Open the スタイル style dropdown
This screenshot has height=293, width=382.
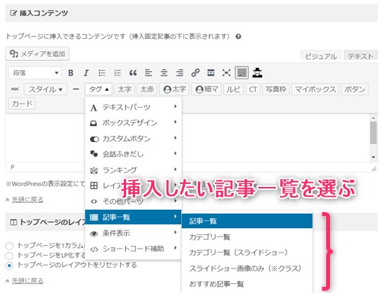click(x=46, y=89)
